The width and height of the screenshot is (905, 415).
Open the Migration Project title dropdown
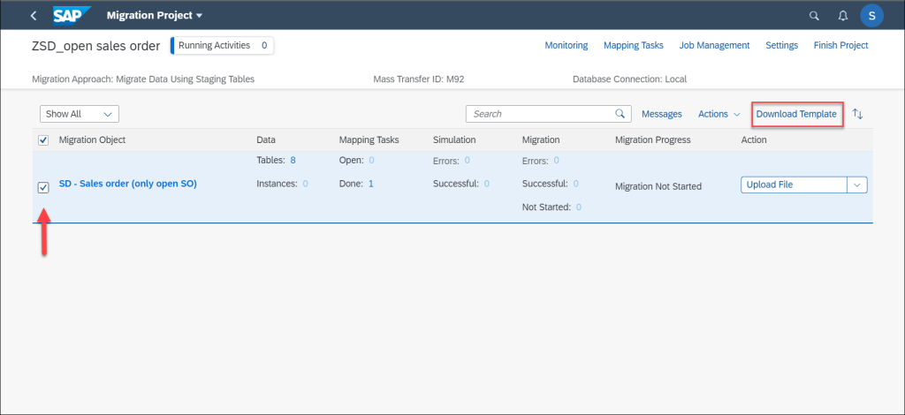154,16
